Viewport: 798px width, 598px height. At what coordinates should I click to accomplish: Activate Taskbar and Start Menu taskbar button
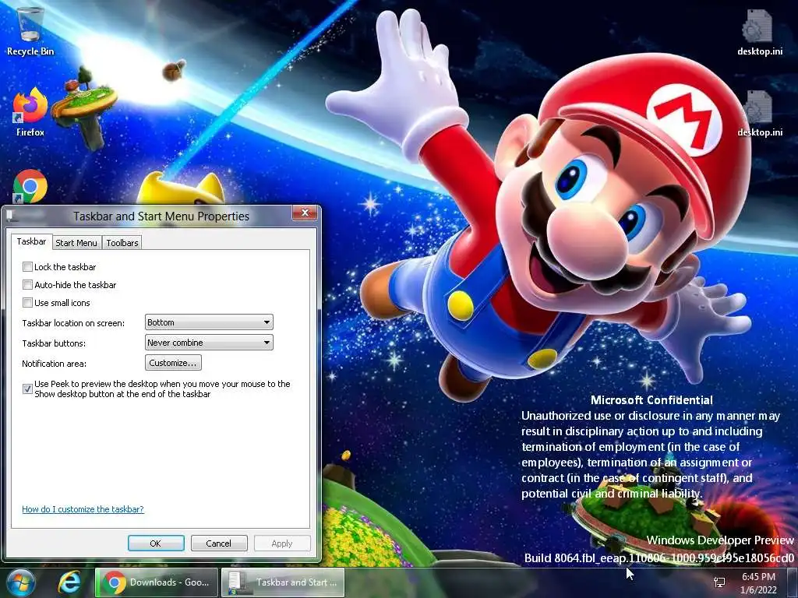tap(283, 582)
